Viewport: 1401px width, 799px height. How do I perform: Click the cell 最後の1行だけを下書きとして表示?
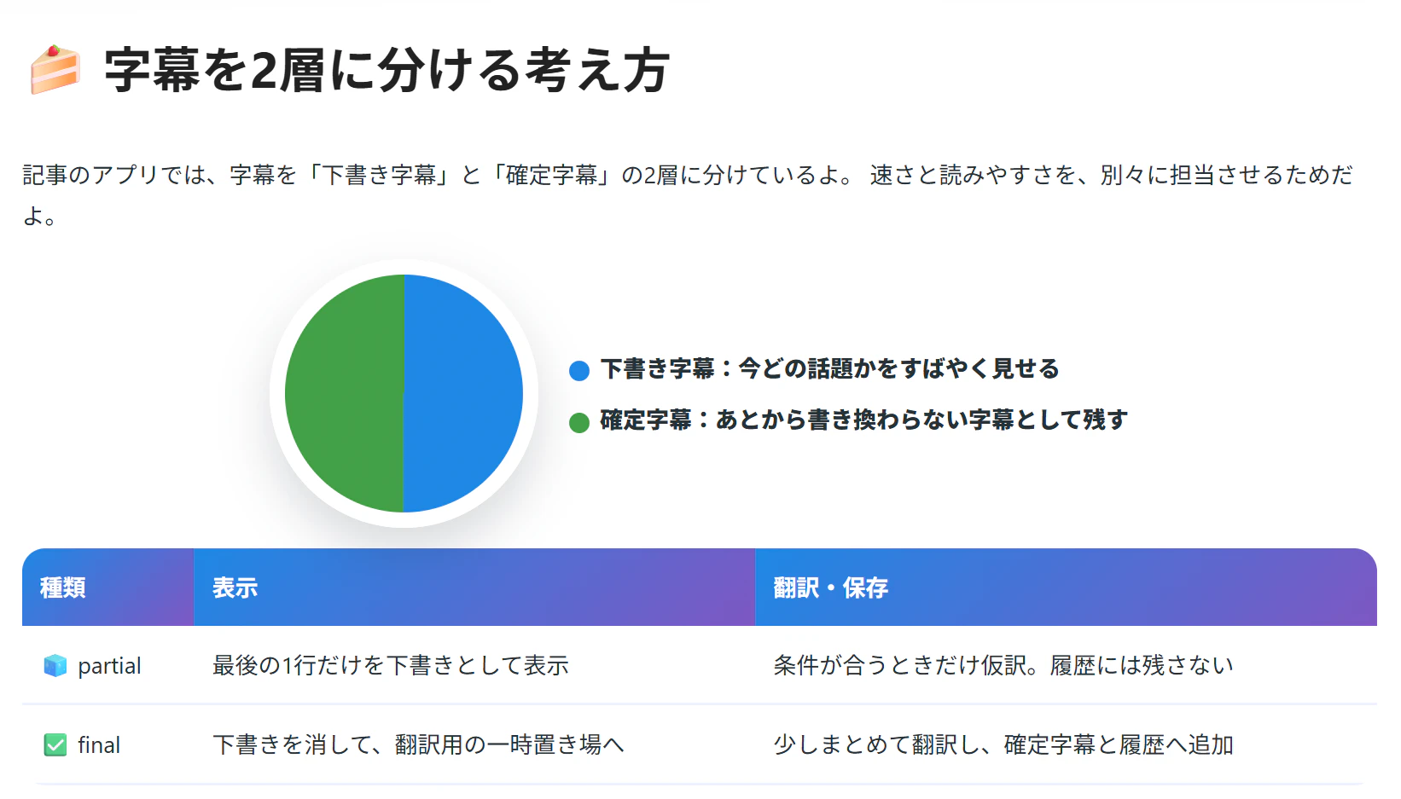[x=391, y=666]
